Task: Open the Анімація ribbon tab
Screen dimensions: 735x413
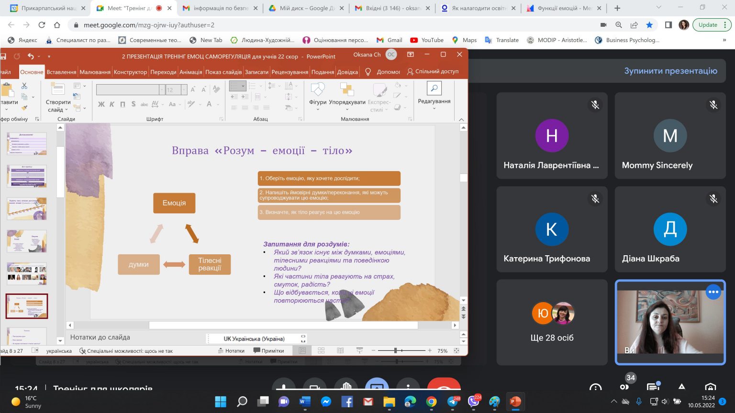Action: pos(191,72)
